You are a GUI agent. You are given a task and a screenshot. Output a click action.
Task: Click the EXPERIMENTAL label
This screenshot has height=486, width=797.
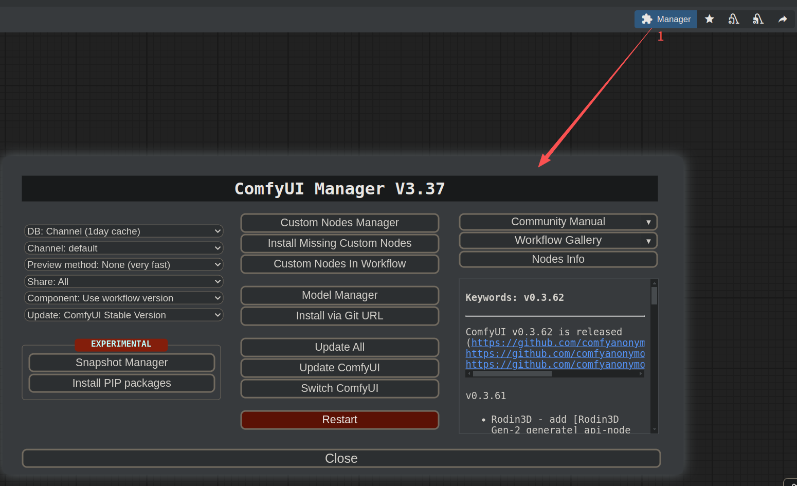121,344
